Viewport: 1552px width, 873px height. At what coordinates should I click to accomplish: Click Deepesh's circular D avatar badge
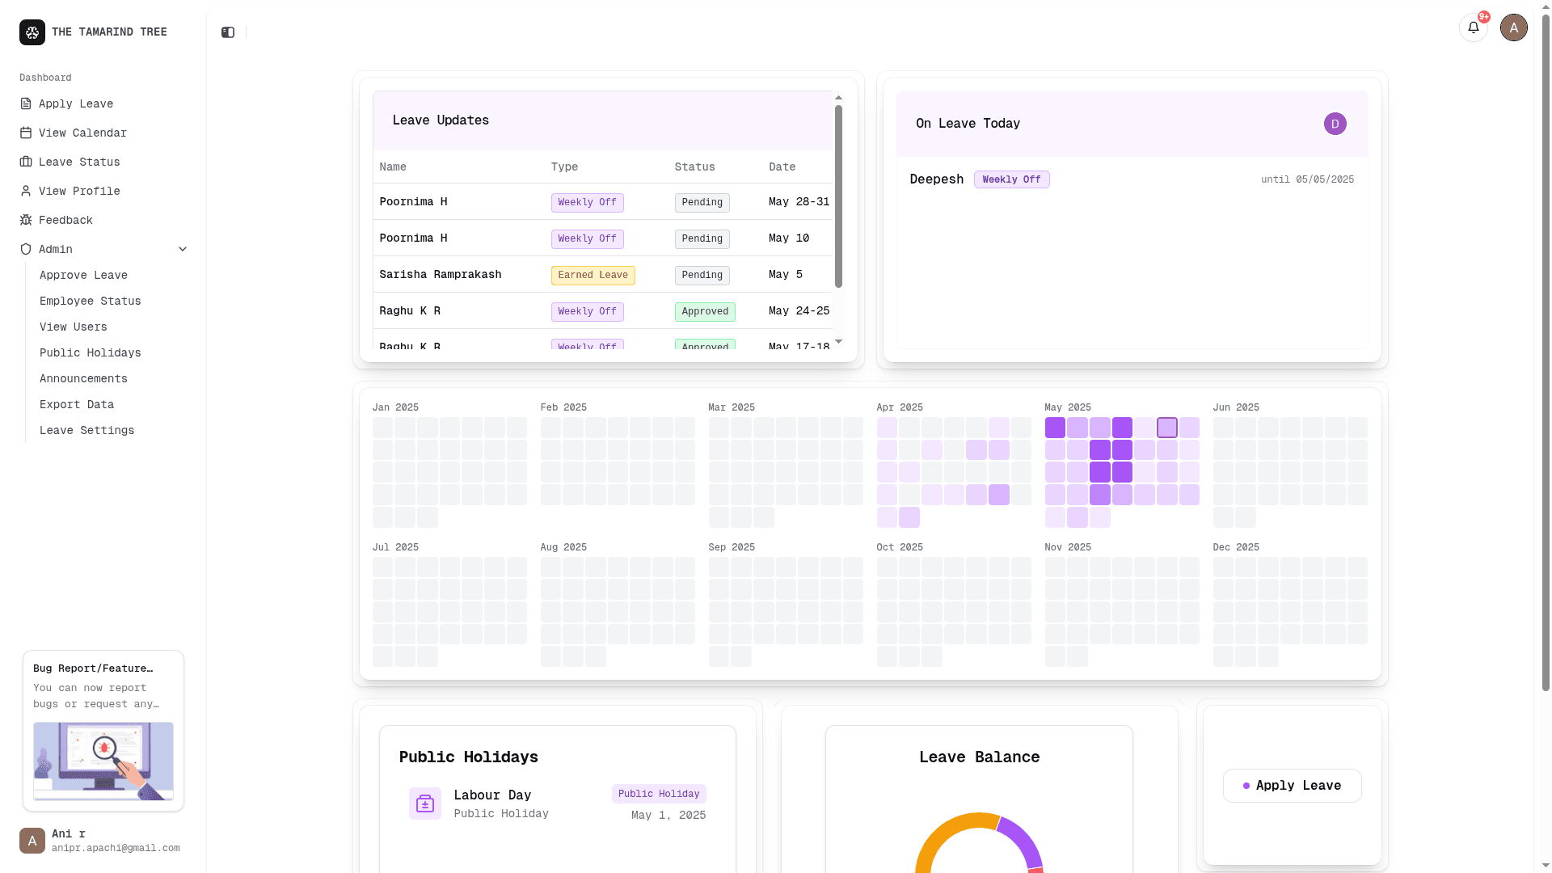pyautogui.click(x=1335, y=123)
